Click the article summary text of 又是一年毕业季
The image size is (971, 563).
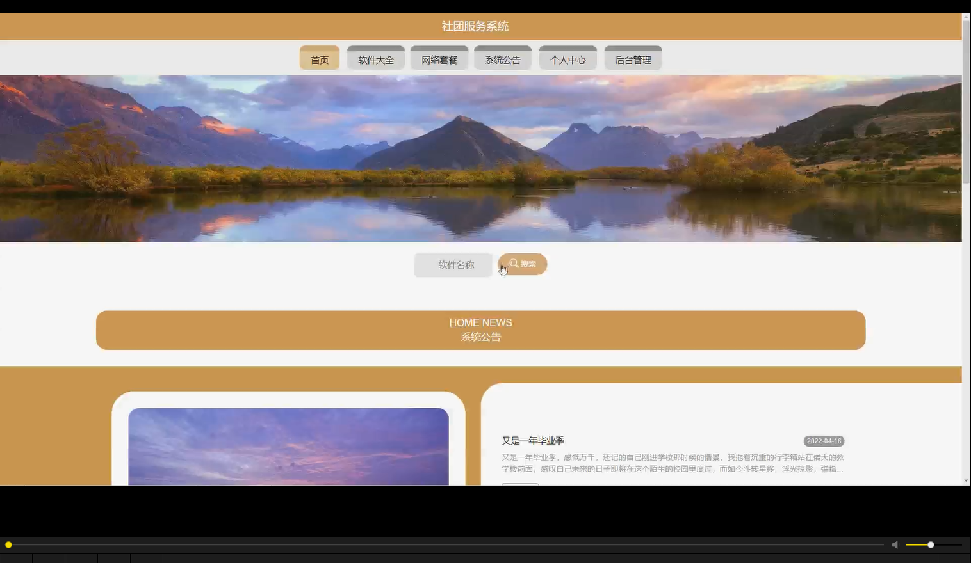[x=673, y=463]
